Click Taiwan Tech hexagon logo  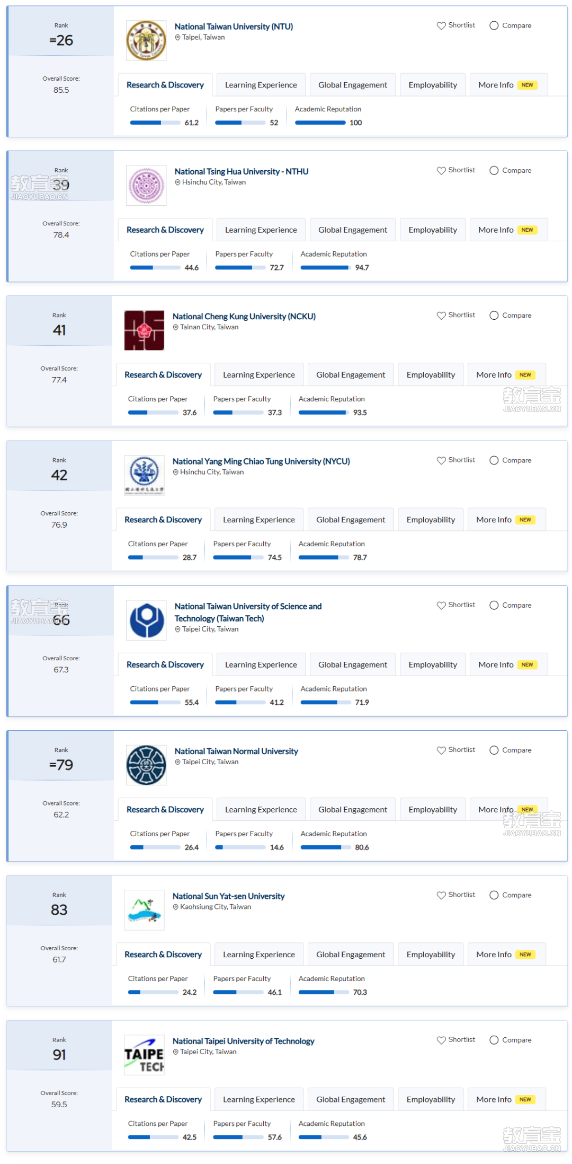pyautogui.click(x=146, y=620)
